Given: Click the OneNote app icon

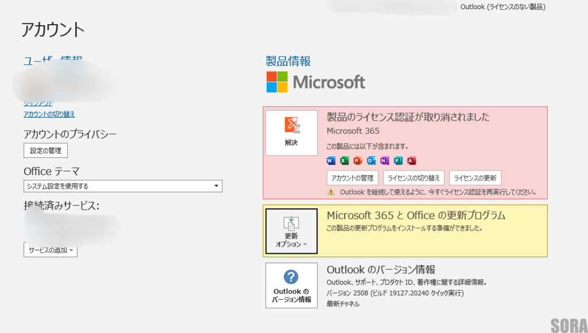Looking at the screenshot, I should [x=385, y=161].
